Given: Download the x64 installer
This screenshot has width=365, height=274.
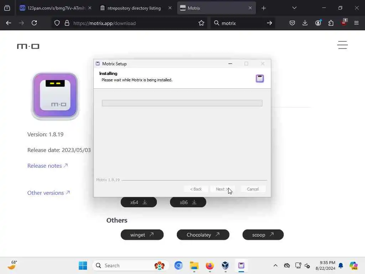Looking at the screenshot, I should click(x=139, y=202).
